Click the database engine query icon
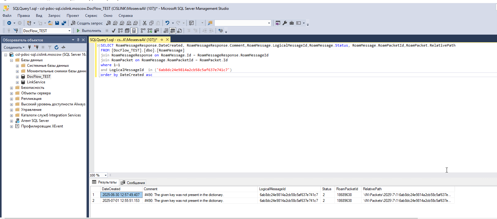The width and height of the screenshot is (497, 219). [x=108, y=23]
